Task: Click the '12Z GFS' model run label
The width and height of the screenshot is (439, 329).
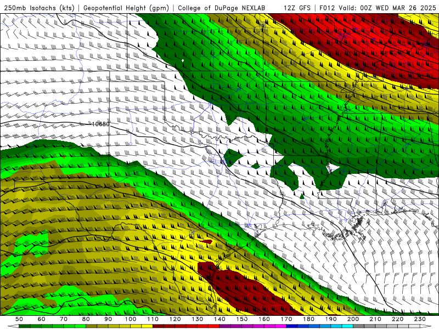Action: point(297,8)
